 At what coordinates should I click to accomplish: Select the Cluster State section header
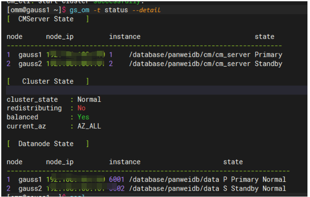[x=48, y=81]
